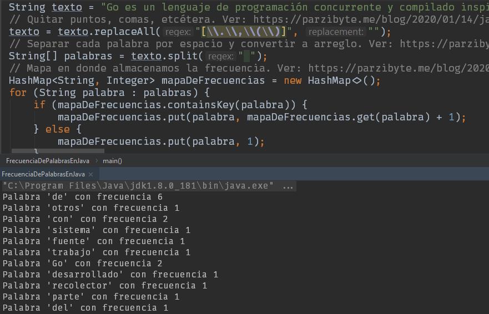Click the output line Palabra 'parte' con frecuencia 1
This screenshot has height=314, width=489.
point(91,297)
